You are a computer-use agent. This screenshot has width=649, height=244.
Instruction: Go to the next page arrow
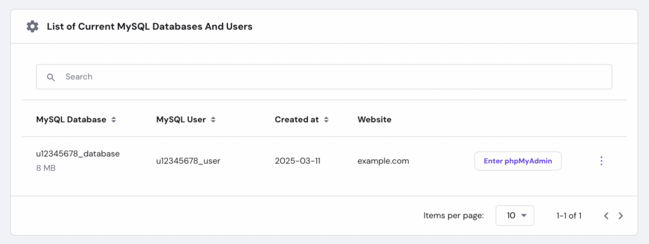620,216
